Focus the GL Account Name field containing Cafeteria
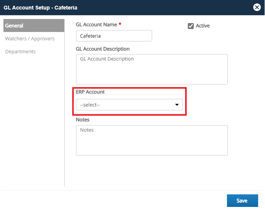This screenshot has width=265, height=210. coord(114,36)
